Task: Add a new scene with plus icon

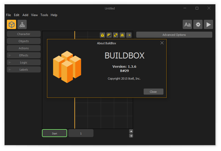Action: click(x=131, y=136)
